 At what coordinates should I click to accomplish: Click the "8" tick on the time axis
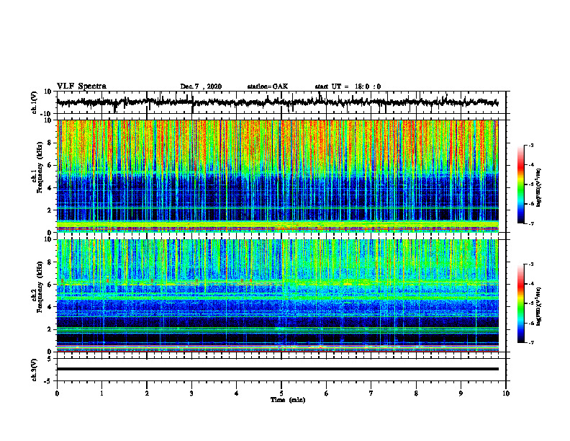416,393
